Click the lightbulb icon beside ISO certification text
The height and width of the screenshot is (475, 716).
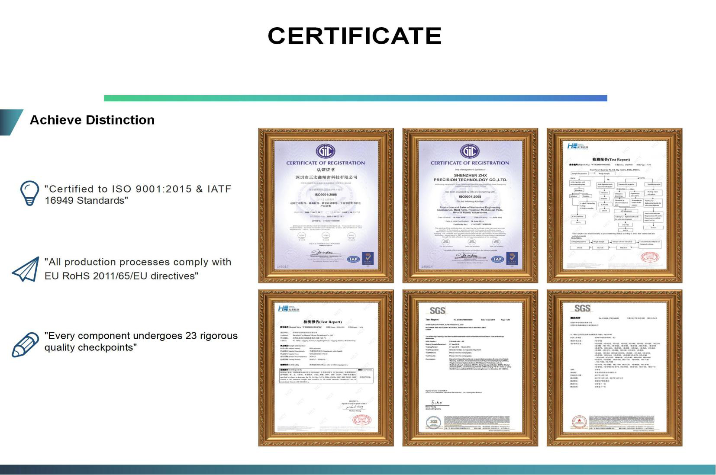pyautogui.click(x=29, y=193)
